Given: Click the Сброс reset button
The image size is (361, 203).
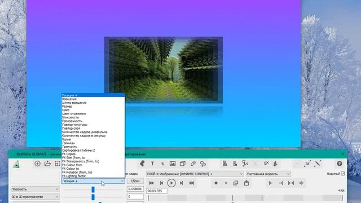Looking at the screenshot, I should (x=135, y=181).
